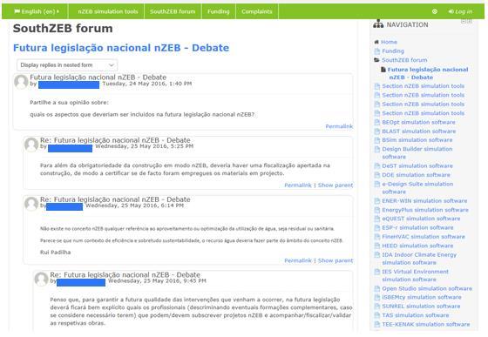Image resolution: width=488 pixels, height=337 pixels.
Task: Open Open Studio simulation software link
Action: 427,288
